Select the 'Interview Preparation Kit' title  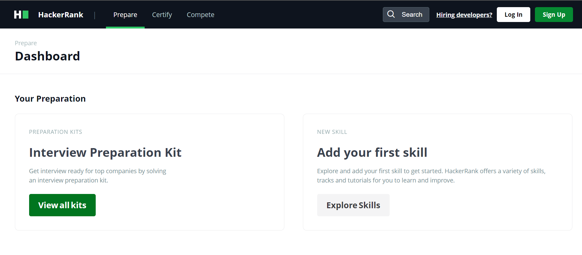105,152
